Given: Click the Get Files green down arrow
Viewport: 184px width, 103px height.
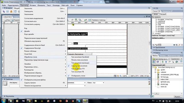Looking at the screenshot, I should click(x=162, y=62).
